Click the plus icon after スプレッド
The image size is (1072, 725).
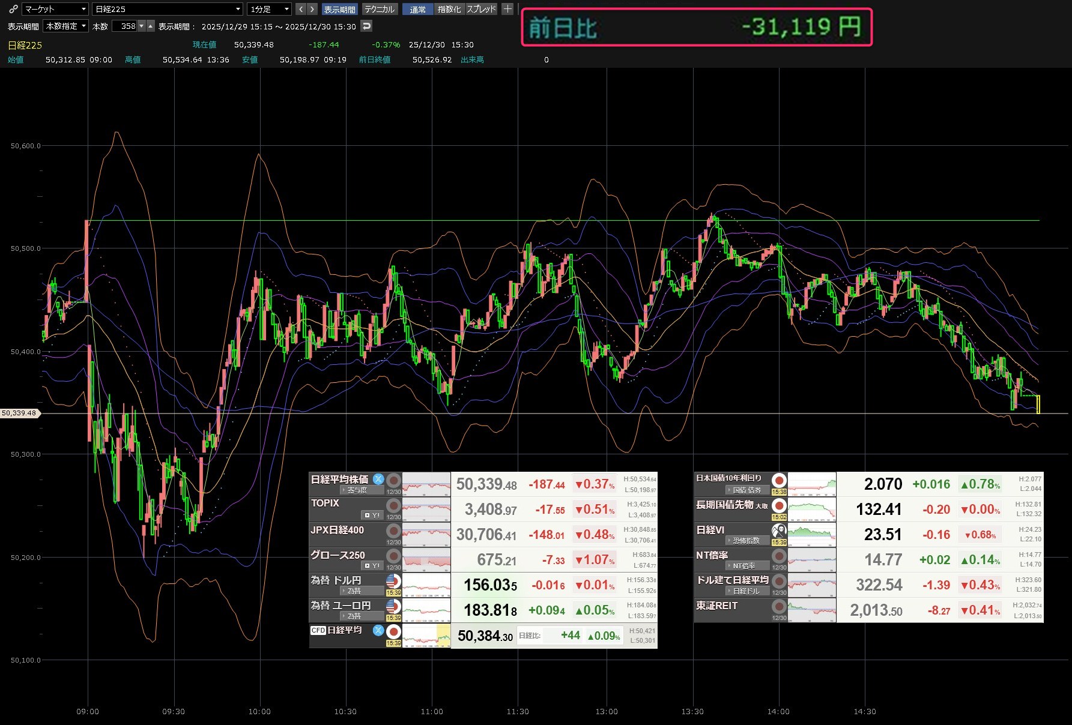click(x=507, y=9)
